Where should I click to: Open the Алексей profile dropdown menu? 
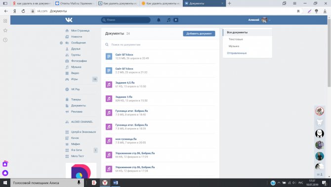[259, 20]
